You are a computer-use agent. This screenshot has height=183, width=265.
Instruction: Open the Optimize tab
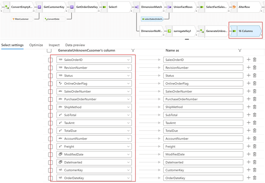click(x=36, y=45)
